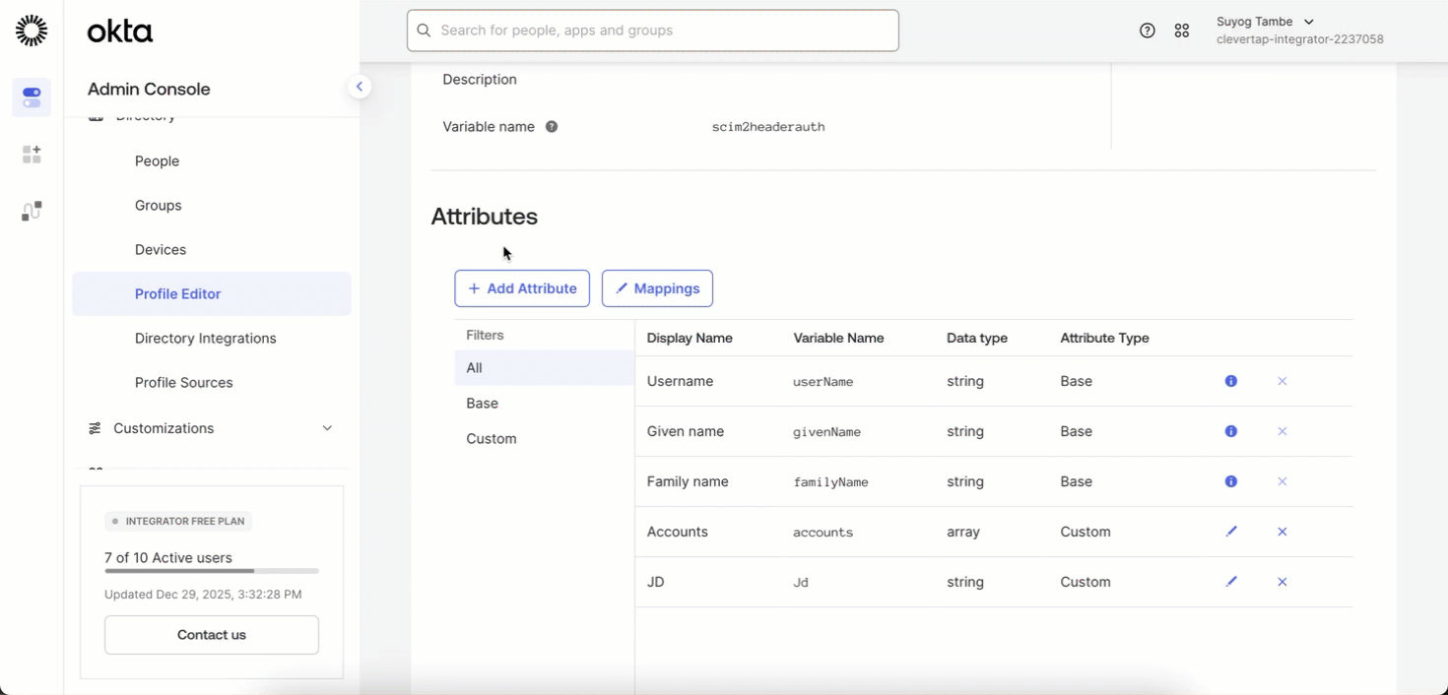Image resolution: width=1448 pixels, height=695 pixels.
Task: Click the add-apps icon in the left rail
Action: (31, 155)
